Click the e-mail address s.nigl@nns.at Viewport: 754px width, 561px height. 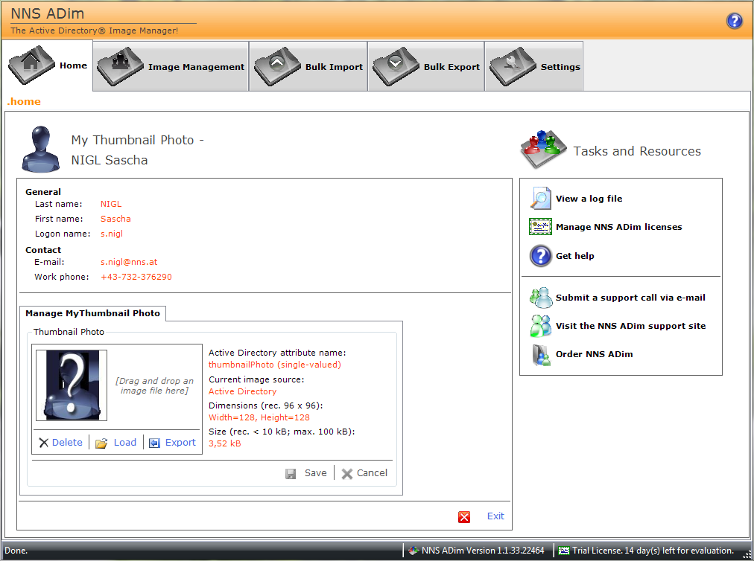pos(129,262)
